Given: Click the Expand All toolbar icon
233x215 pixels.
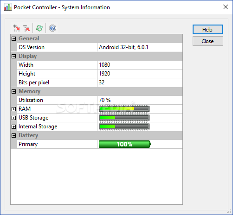Looking at the screenshot, I should point(16,28).
